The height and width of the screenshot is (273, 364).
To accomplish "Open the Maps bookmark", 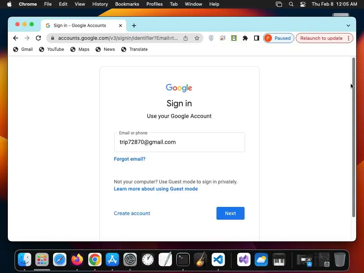I will 80,49.
